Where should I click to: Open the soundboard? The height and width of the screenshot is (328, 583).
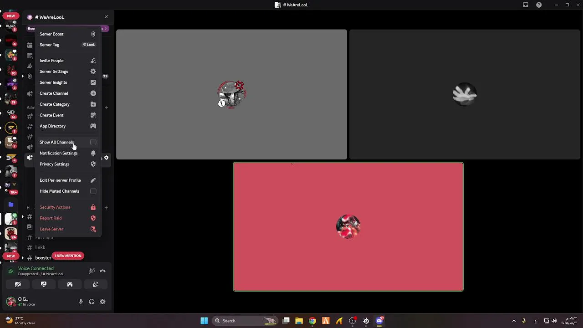point(96,284)
